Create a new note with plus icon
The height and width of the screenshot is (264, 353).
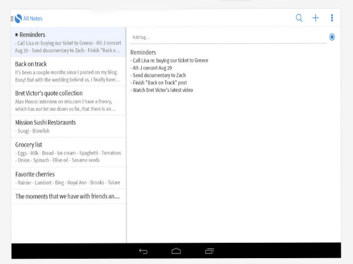tap(315, 18)
